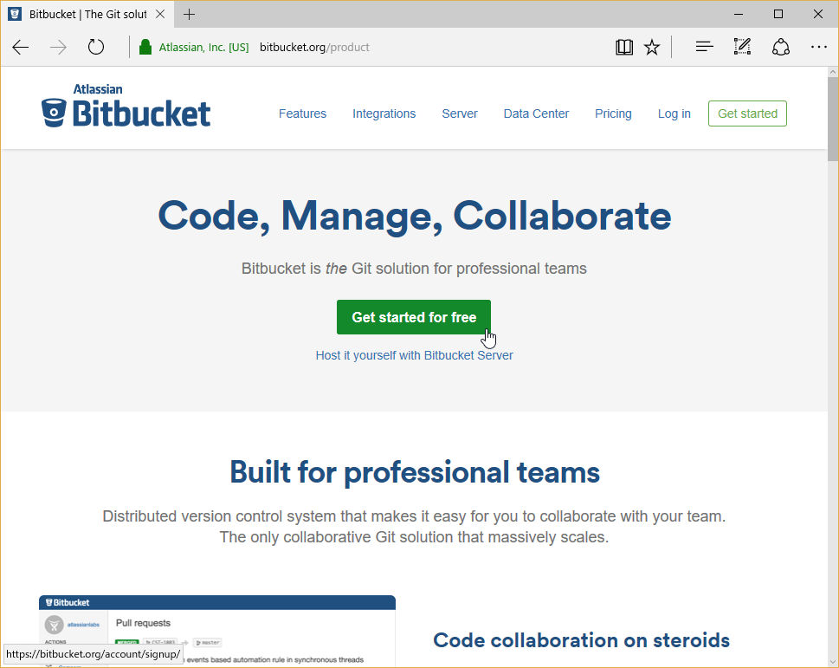Click the vertical scrollbar thumb
This screenshot has height=668, width=839.
point(833,119)
